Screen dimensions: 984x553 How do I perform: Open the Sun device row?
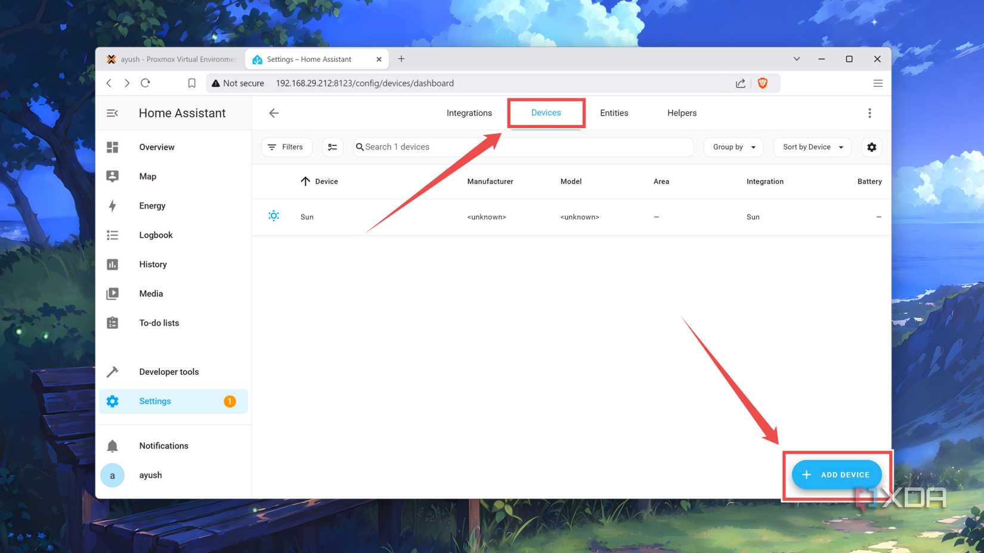pyautogui.click(x=571, y=217)
